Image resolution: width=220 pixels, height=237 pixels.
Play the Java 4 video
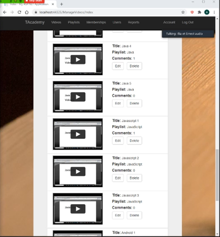78,60
